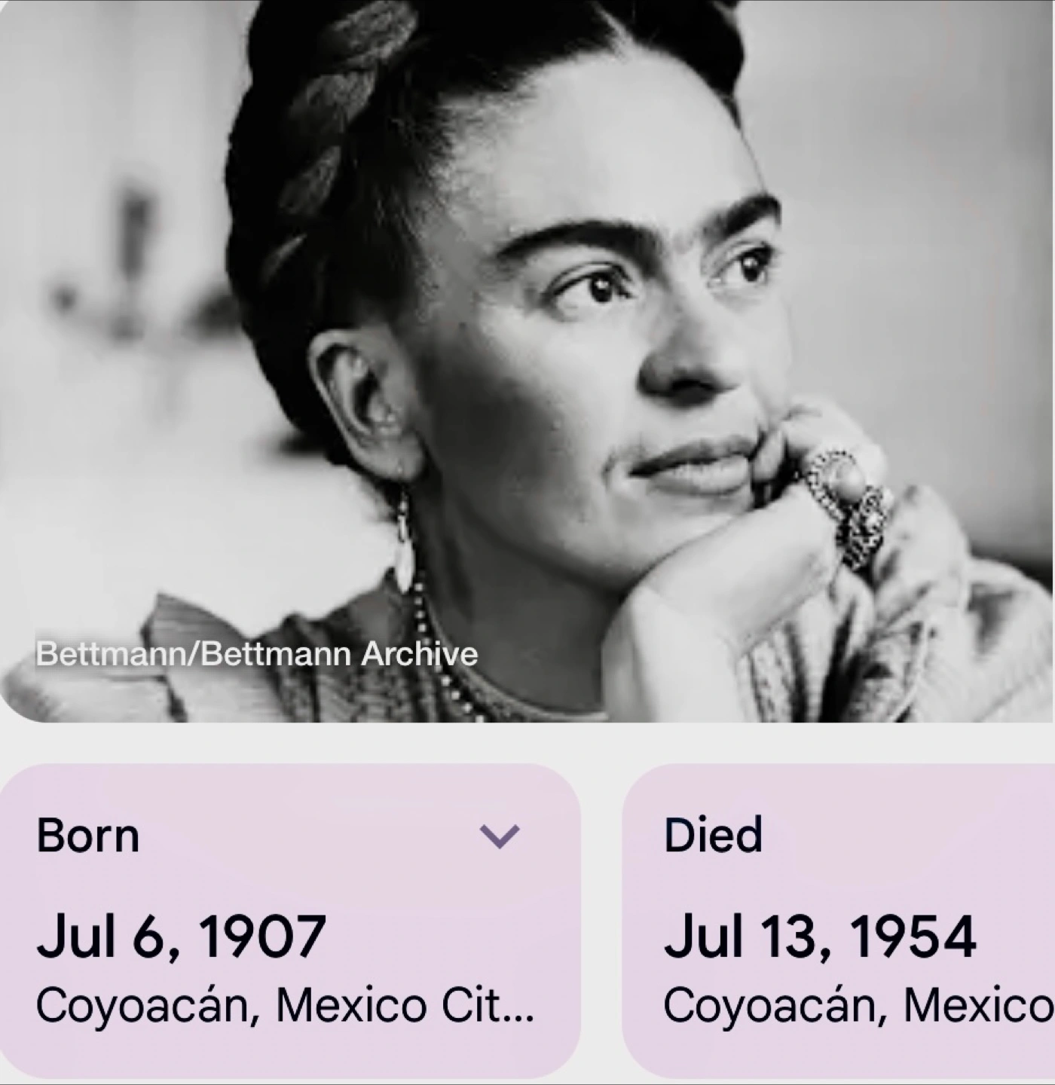The image size is (1055, 1085).
Task: Click the blurred background left of portrait
Action: (113, 301)
